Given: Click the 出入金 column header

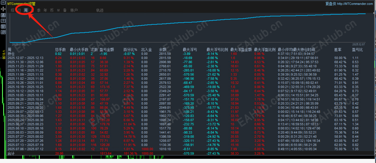Looking at the screenshot, I should click(146, 50).
